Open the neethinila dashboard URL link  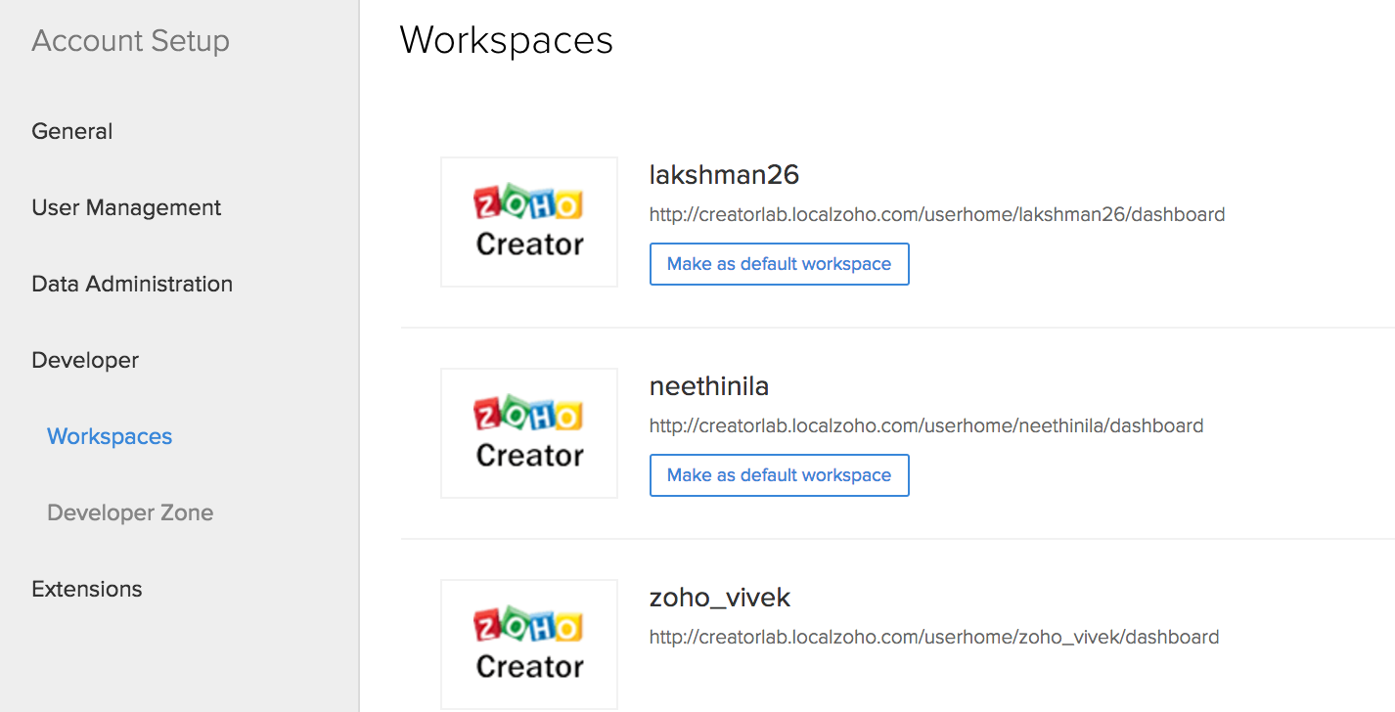click(x=925, y=425)
